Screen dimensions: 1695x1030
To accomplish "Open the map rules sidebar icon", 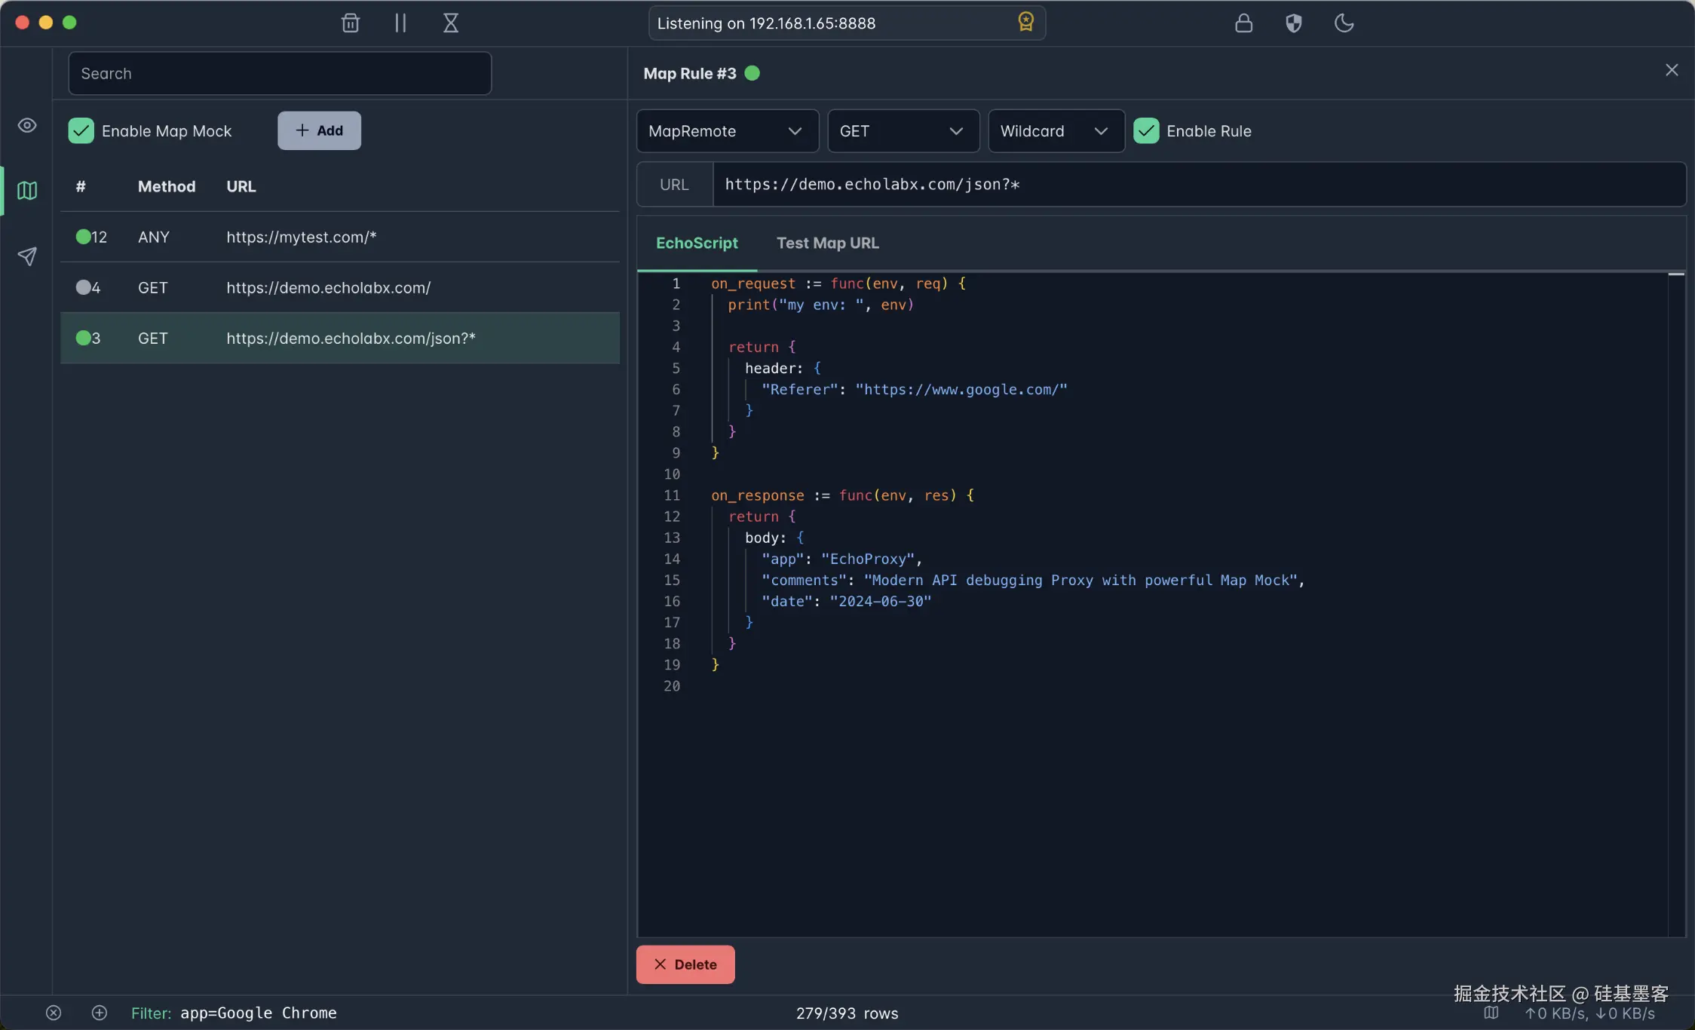I will 27,191.
